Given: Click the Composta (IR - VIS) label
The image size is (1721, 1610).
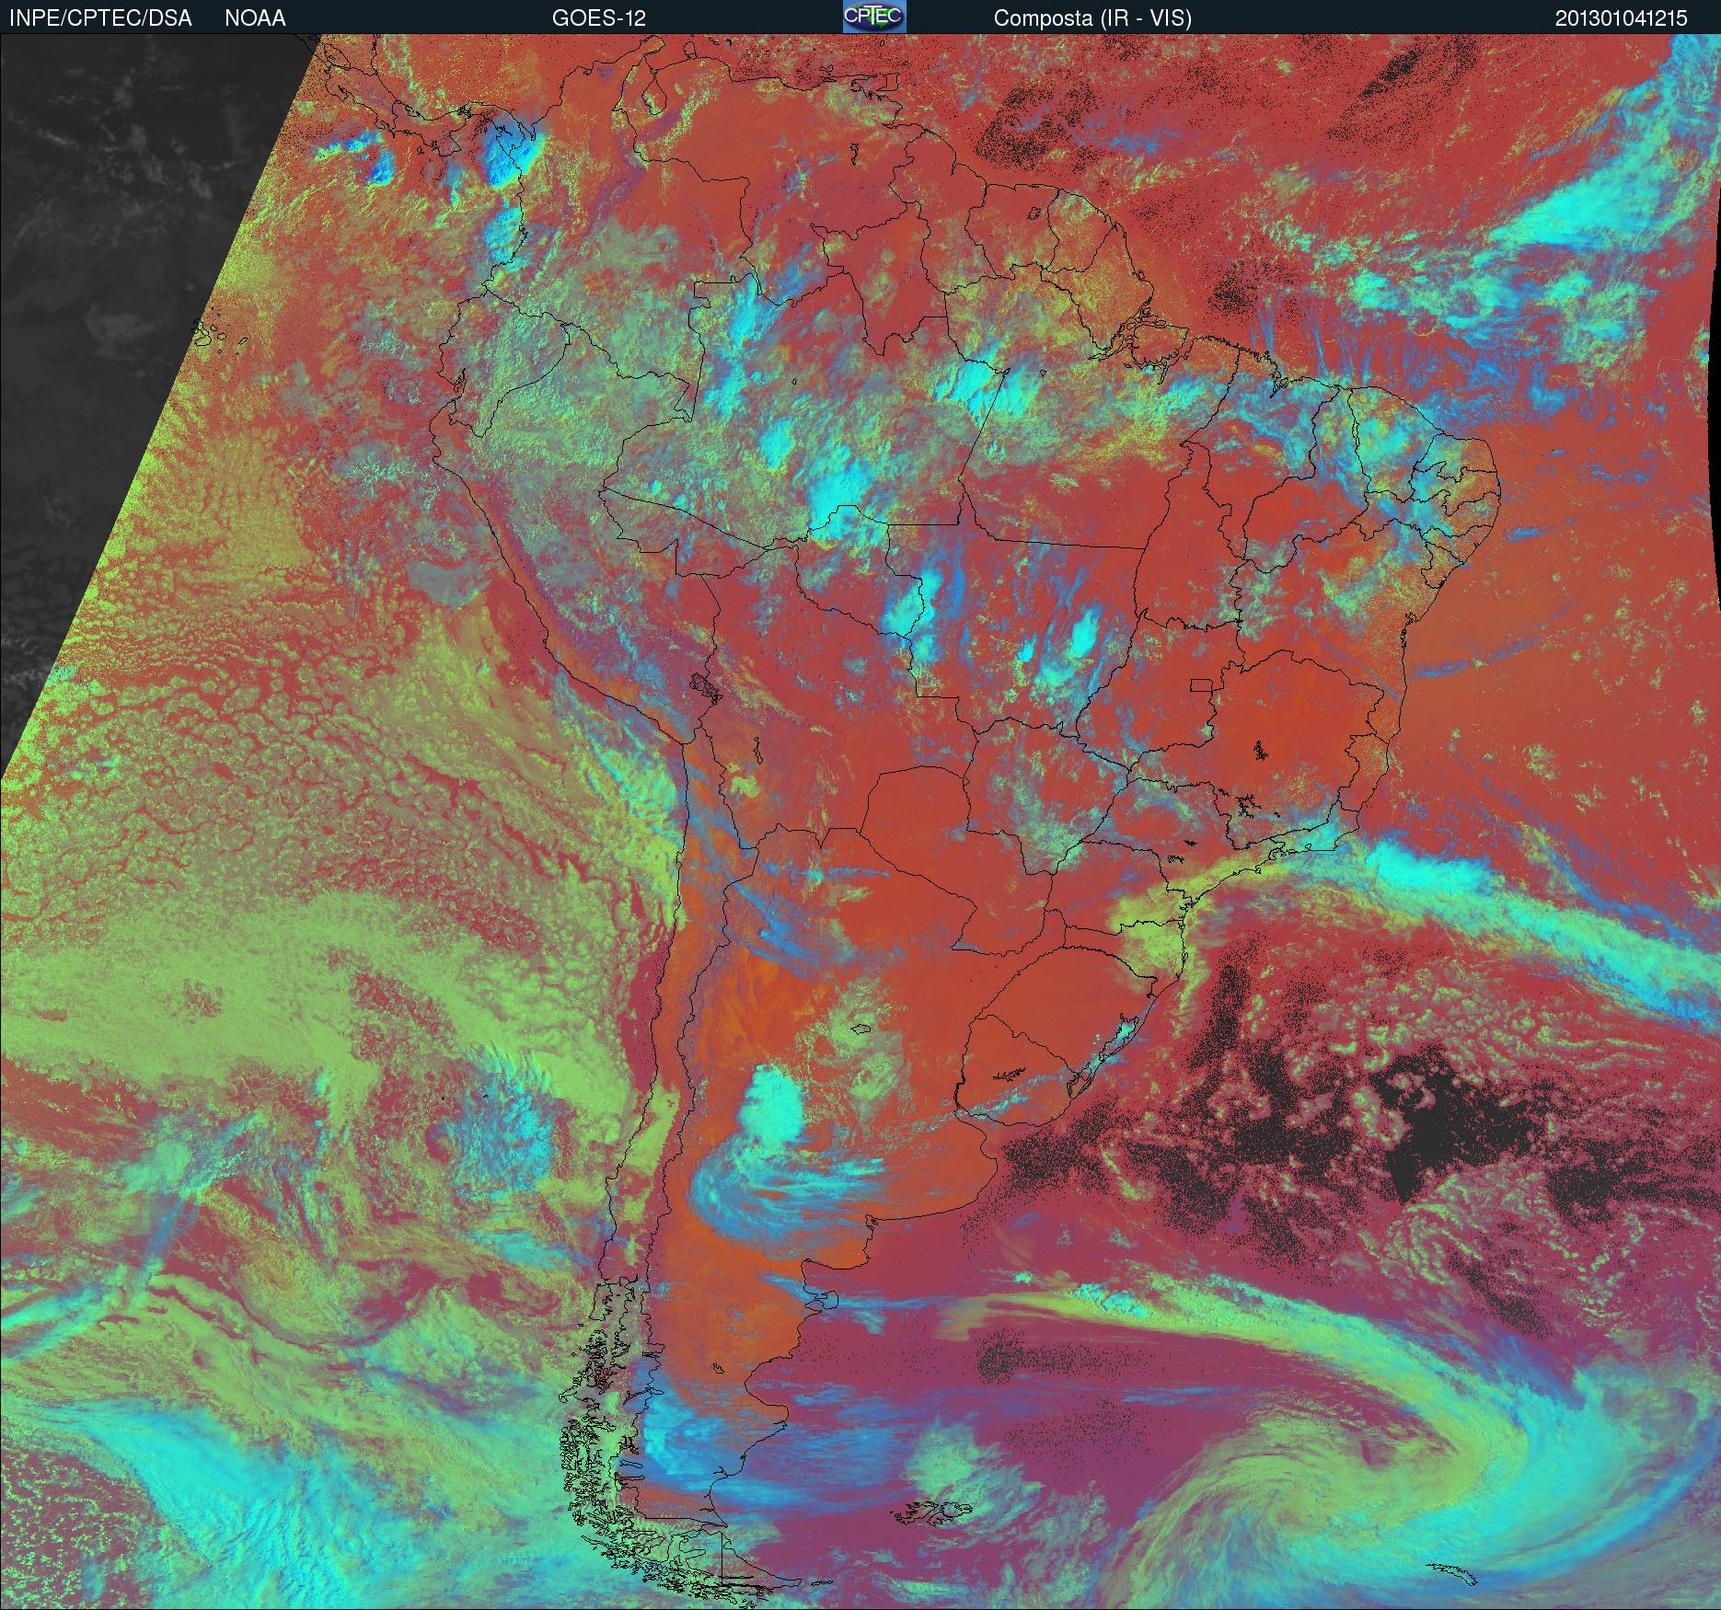Looking at the screenshot, I should pyautogui.click(x=1092, y=18).
